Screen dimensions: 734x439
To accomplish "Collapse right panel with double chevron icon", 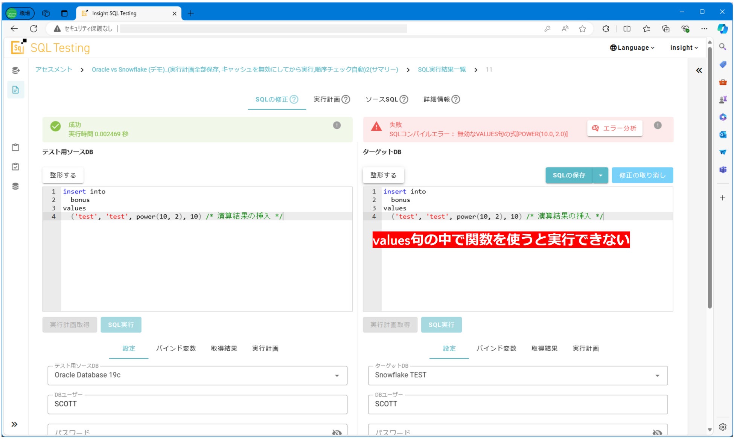I will [699, 70].
